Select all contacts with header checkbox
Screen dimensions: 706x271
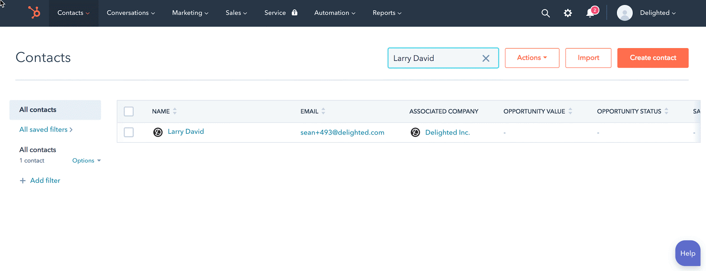tap(129, 111)
